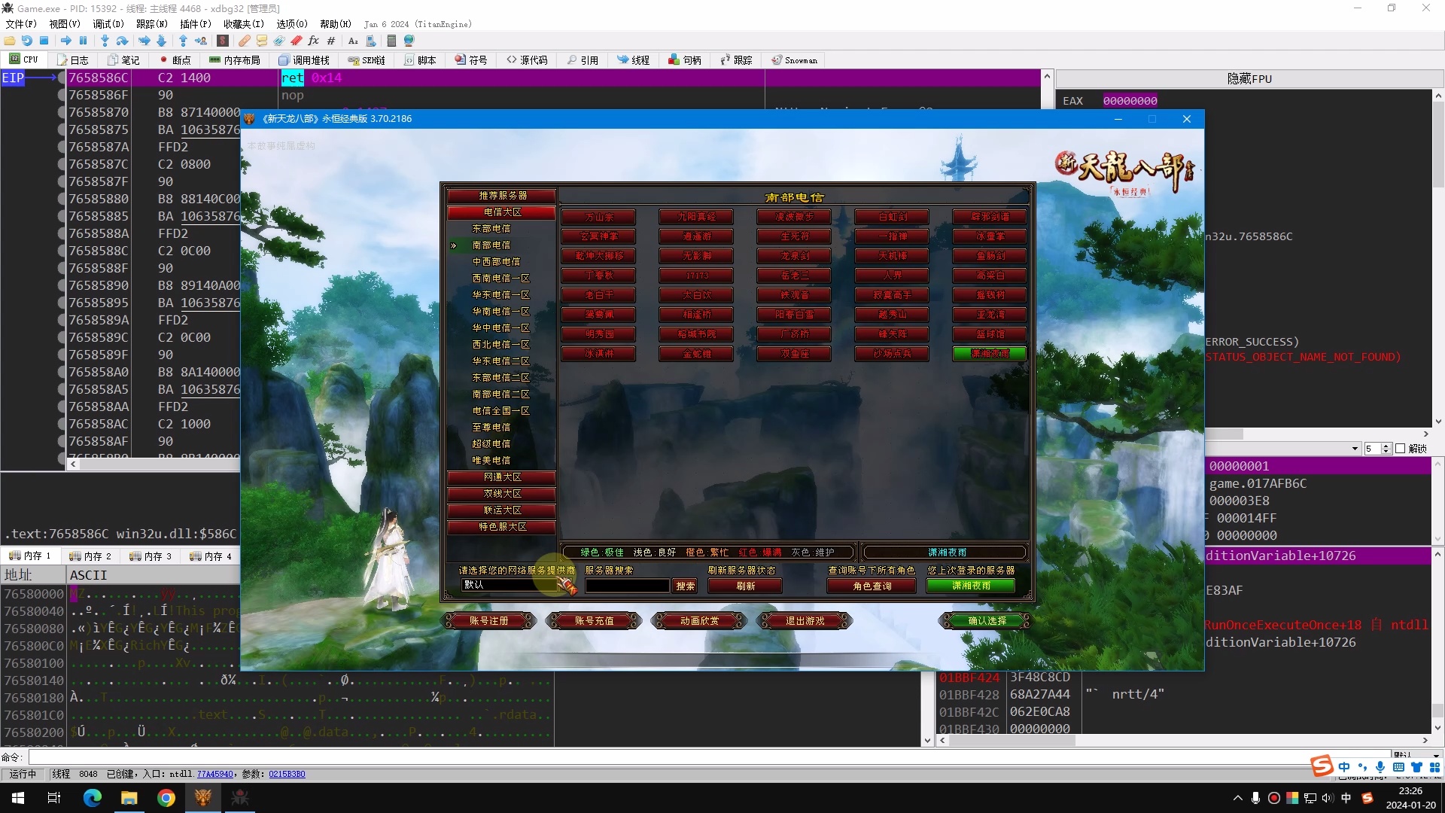Screen dimensions: 1445x813
Task: Expand the 网通大区 server category
Action: [502, 477]
